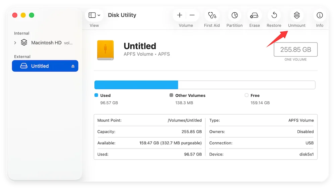
Task: Click the Used blue legend swatch
Action: point(96,95)
